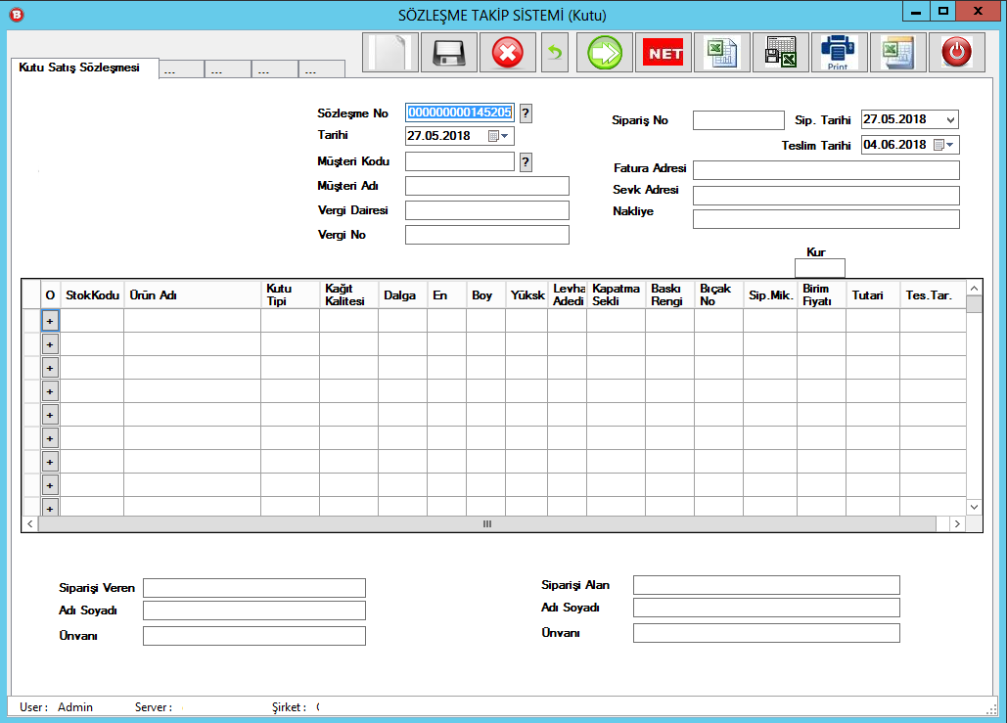1007x723 pixels.
Task: Open the Teslim Tarihi calendar dropdown
Action: coord(944,145)
